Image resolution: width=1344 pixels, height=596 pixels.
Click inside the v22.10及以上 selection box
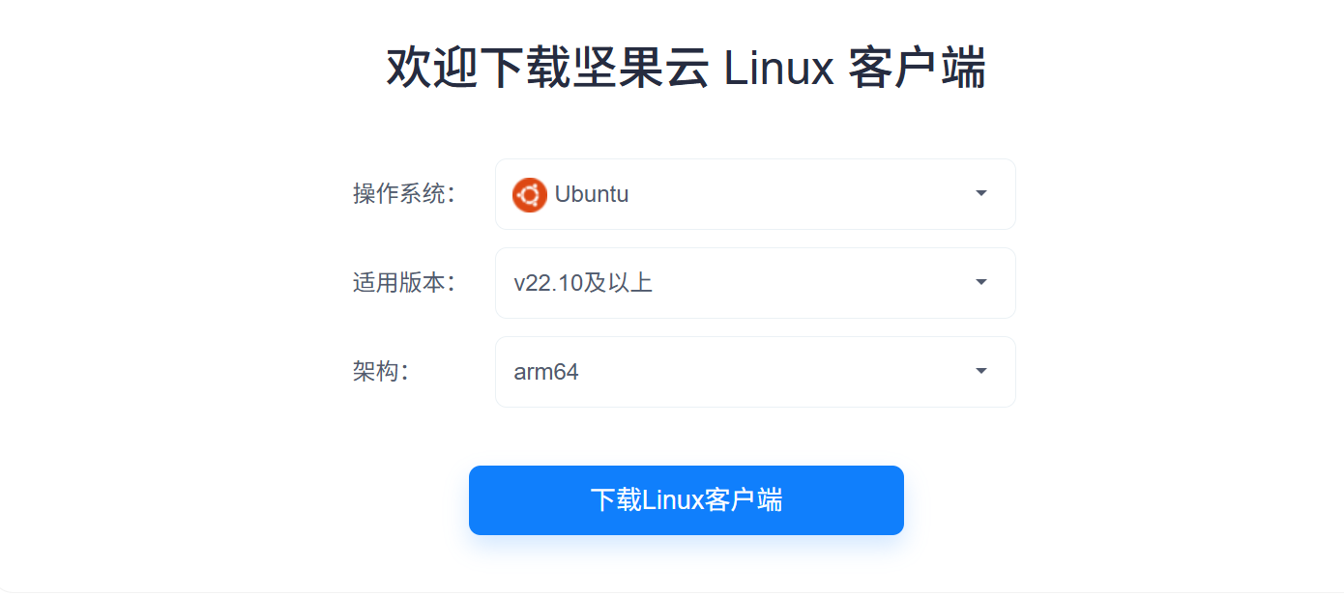point(754,282)
